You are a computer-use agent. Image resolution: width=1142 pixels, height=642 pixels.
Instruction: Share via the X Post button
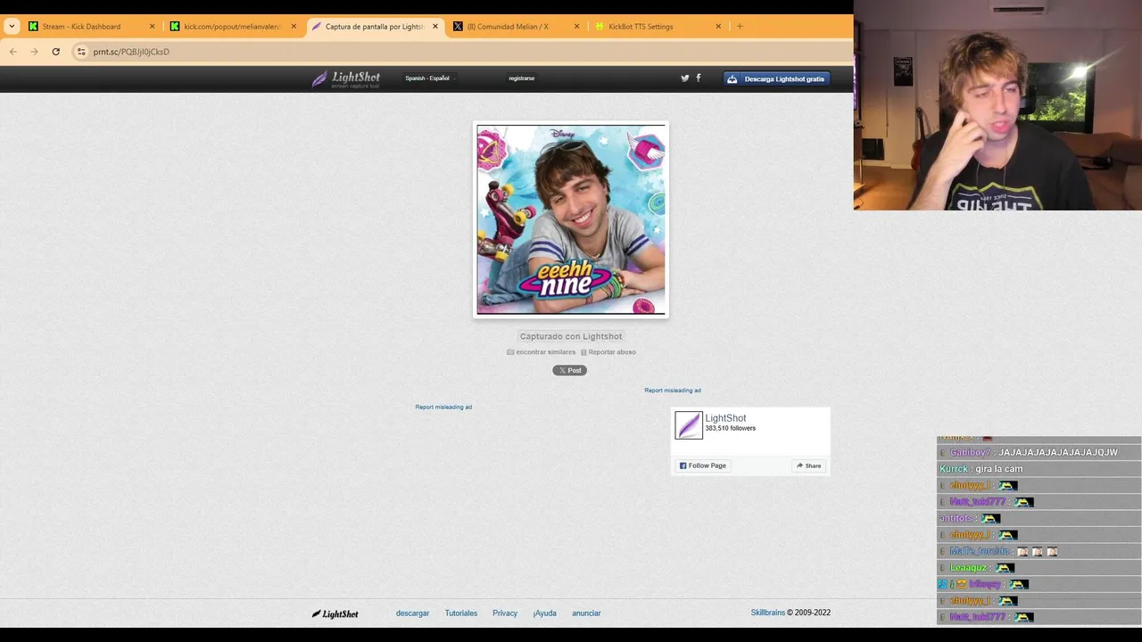(x=569, y=370)
